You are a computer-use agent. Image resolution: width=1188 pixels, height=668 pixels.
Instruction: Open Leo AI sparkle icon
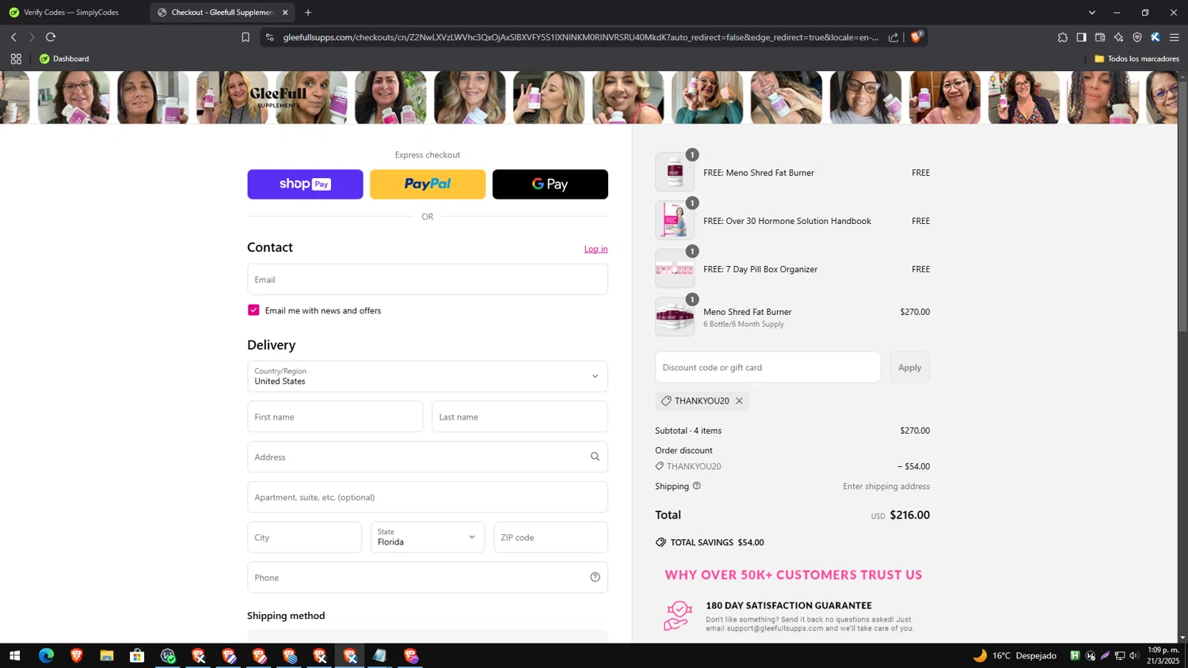click(1118, 37)
